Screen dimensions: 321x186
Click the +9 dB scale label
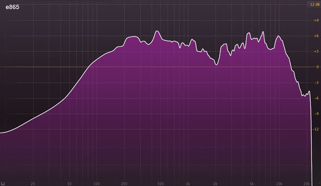[316, 20]
